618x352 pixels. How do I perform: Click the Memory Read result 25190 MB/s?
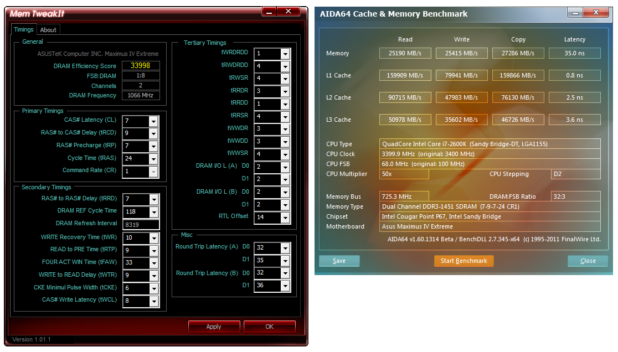(405, 53)
